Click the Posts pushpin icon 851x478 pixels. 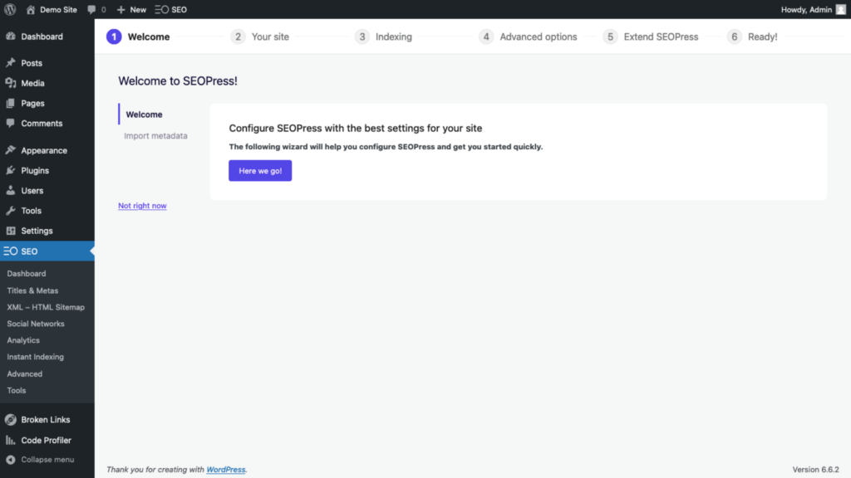click(x=10, y=63)
